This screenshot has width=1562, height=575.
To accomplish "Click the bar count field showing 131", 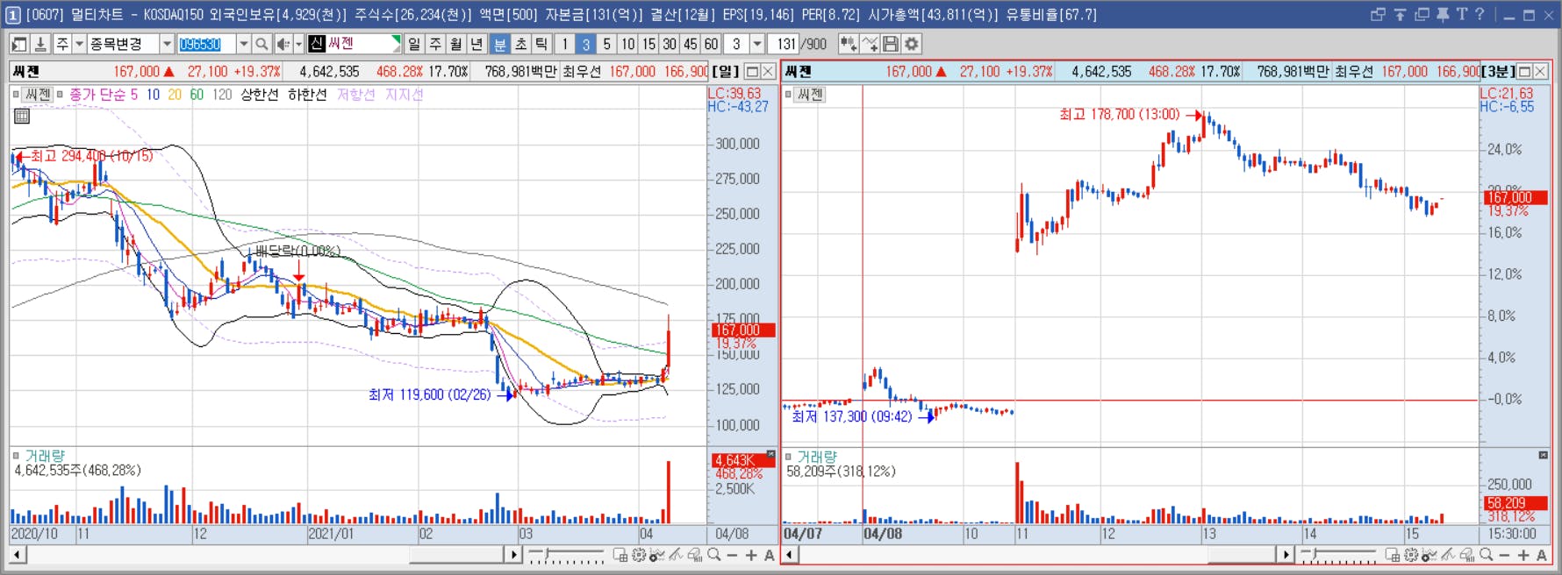I will [785, 44].
